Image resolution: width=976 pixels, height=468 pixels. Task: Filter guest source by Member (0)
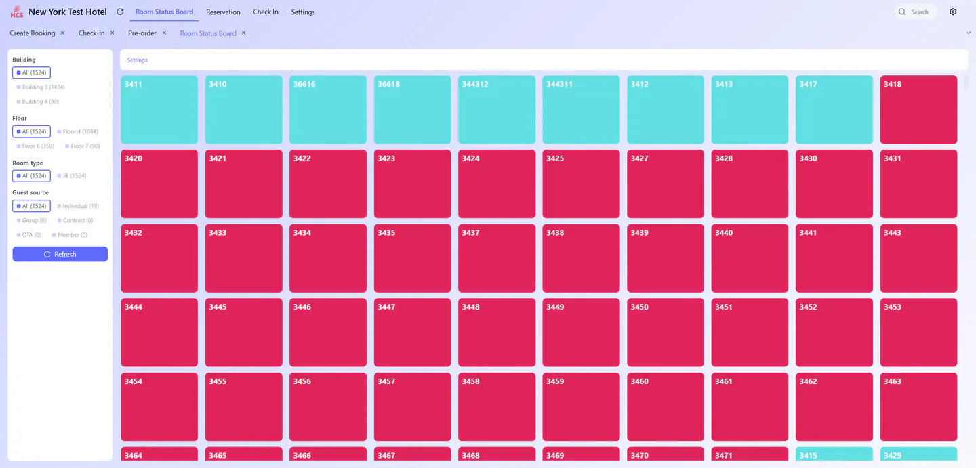click(70, 235)
